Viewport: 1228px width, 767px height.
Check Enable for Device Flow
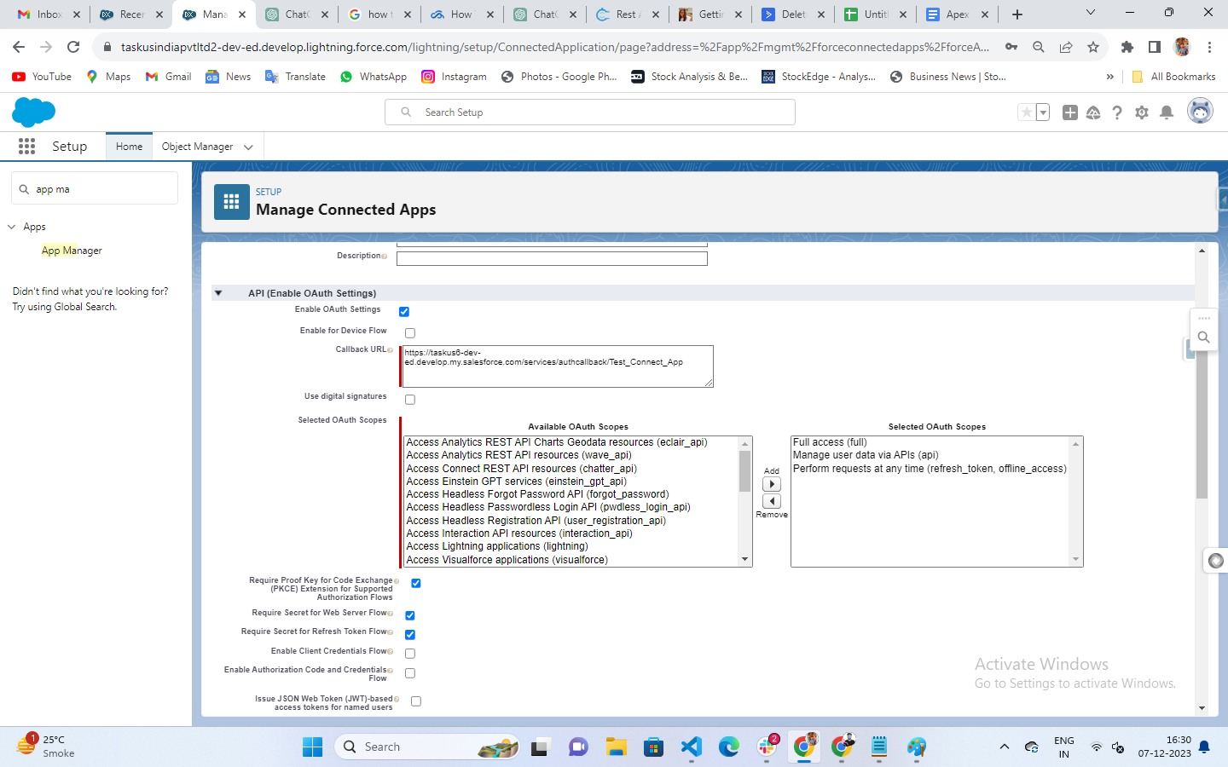click(x=410, y=333)
